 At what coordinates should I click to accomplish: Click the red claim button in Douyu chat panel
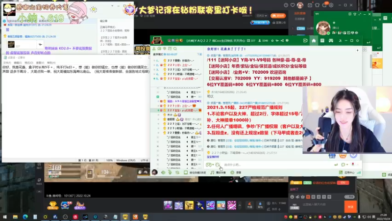pos(343,183)
